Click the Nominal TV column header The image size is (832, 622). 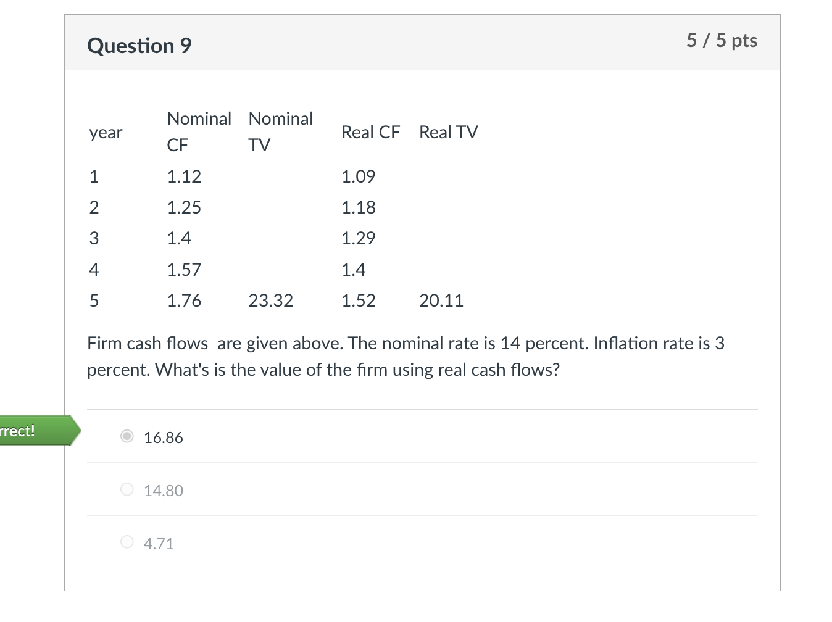(x=280, y=131)
